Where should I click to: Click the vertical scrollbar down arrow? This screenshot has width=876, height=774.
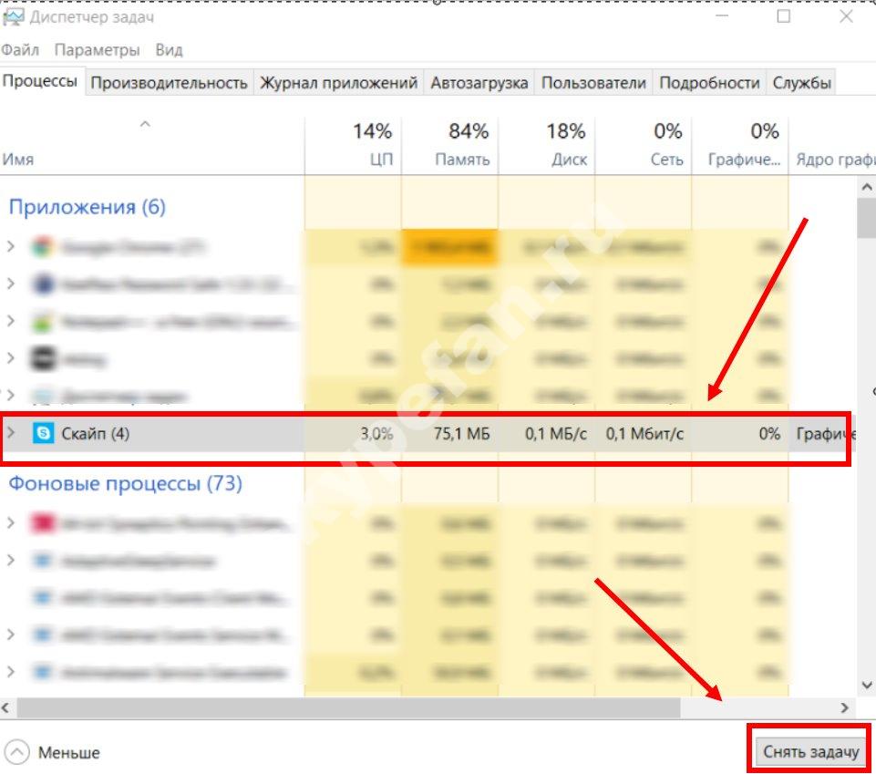coord(867,685)
